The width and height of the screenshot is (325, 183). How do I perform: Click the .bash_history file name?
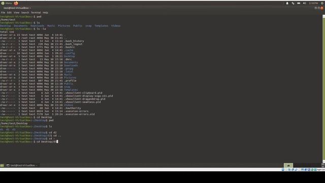click(x=74, y=41)
